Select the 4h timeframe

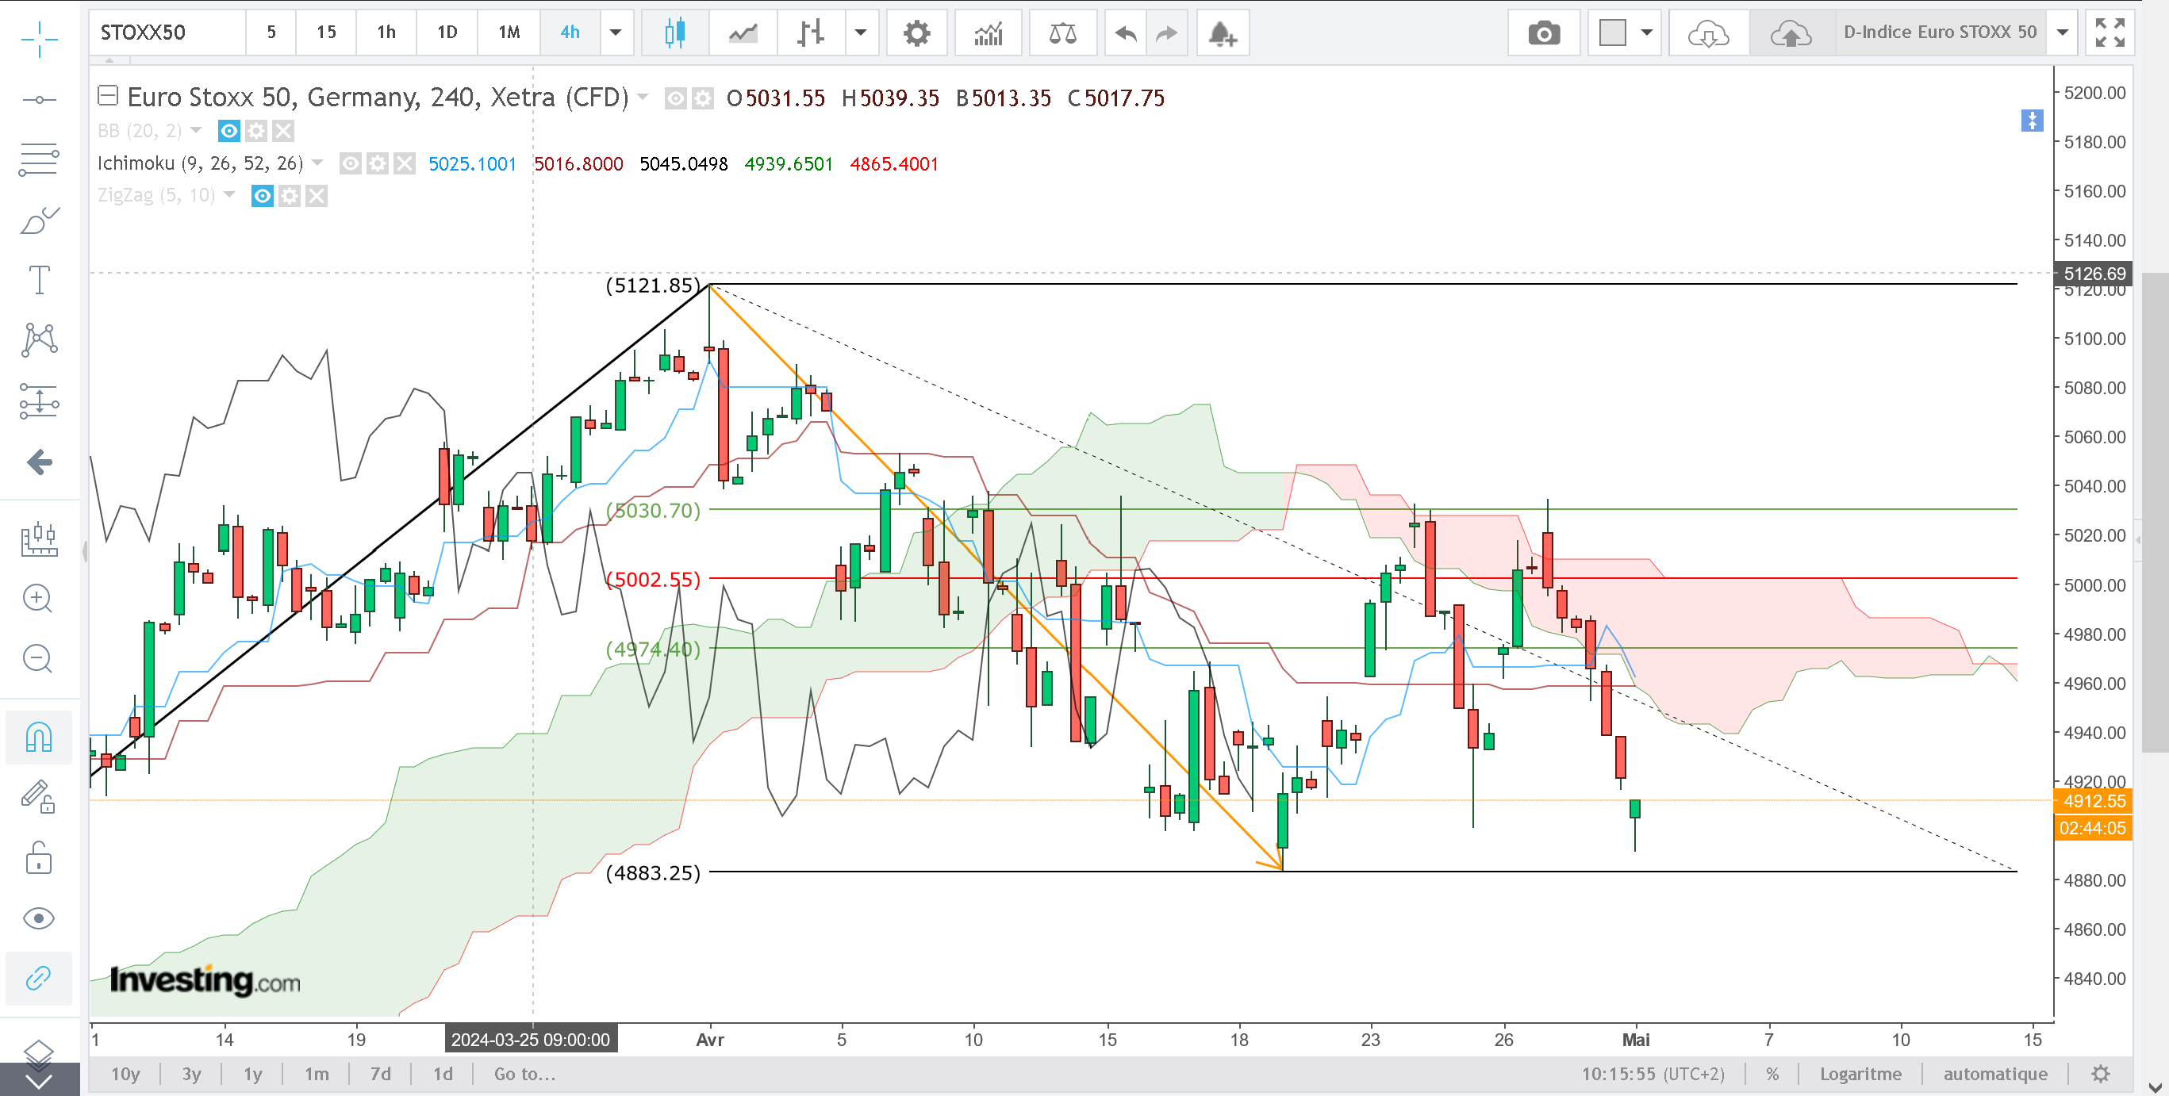[x=570, y=33]
